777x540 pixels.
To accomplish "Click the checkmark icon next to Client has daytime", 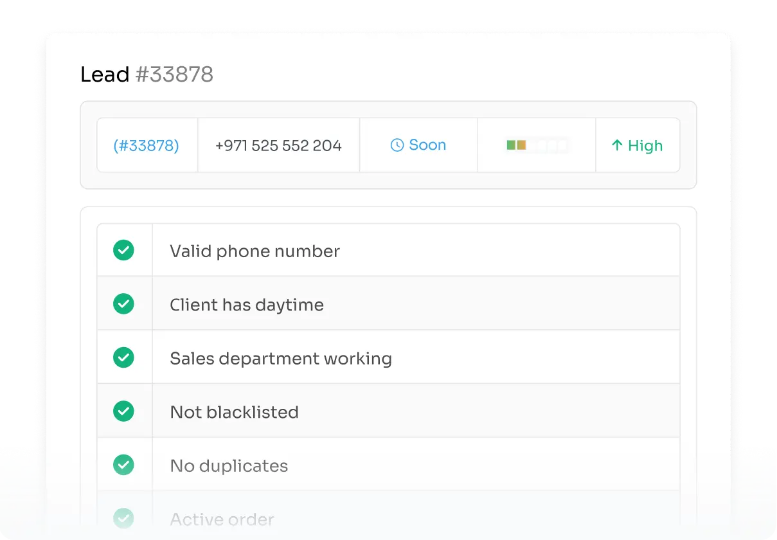I will (123, 303).
